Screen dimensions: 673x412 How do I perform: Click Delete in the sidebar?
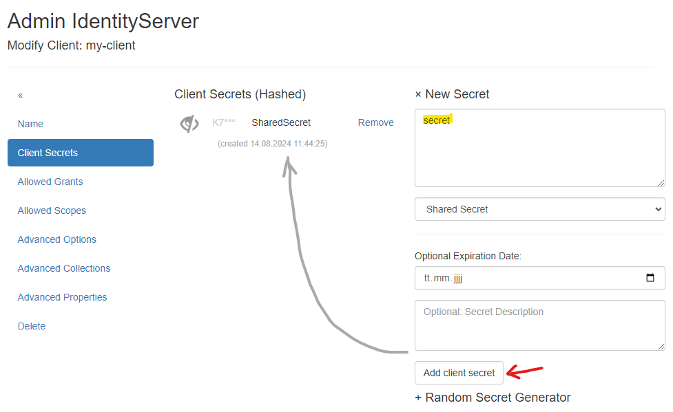pyautogui.click(x=32, y=326)
